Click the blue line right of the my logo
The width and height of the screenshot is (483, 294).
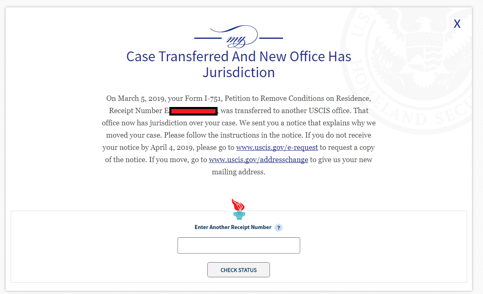coord(271,38)
